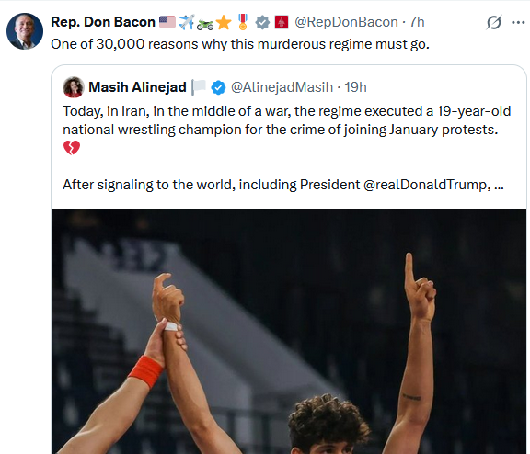
Task: Click the Grok slashed-circle icon
Action: (x=494, y=23)
